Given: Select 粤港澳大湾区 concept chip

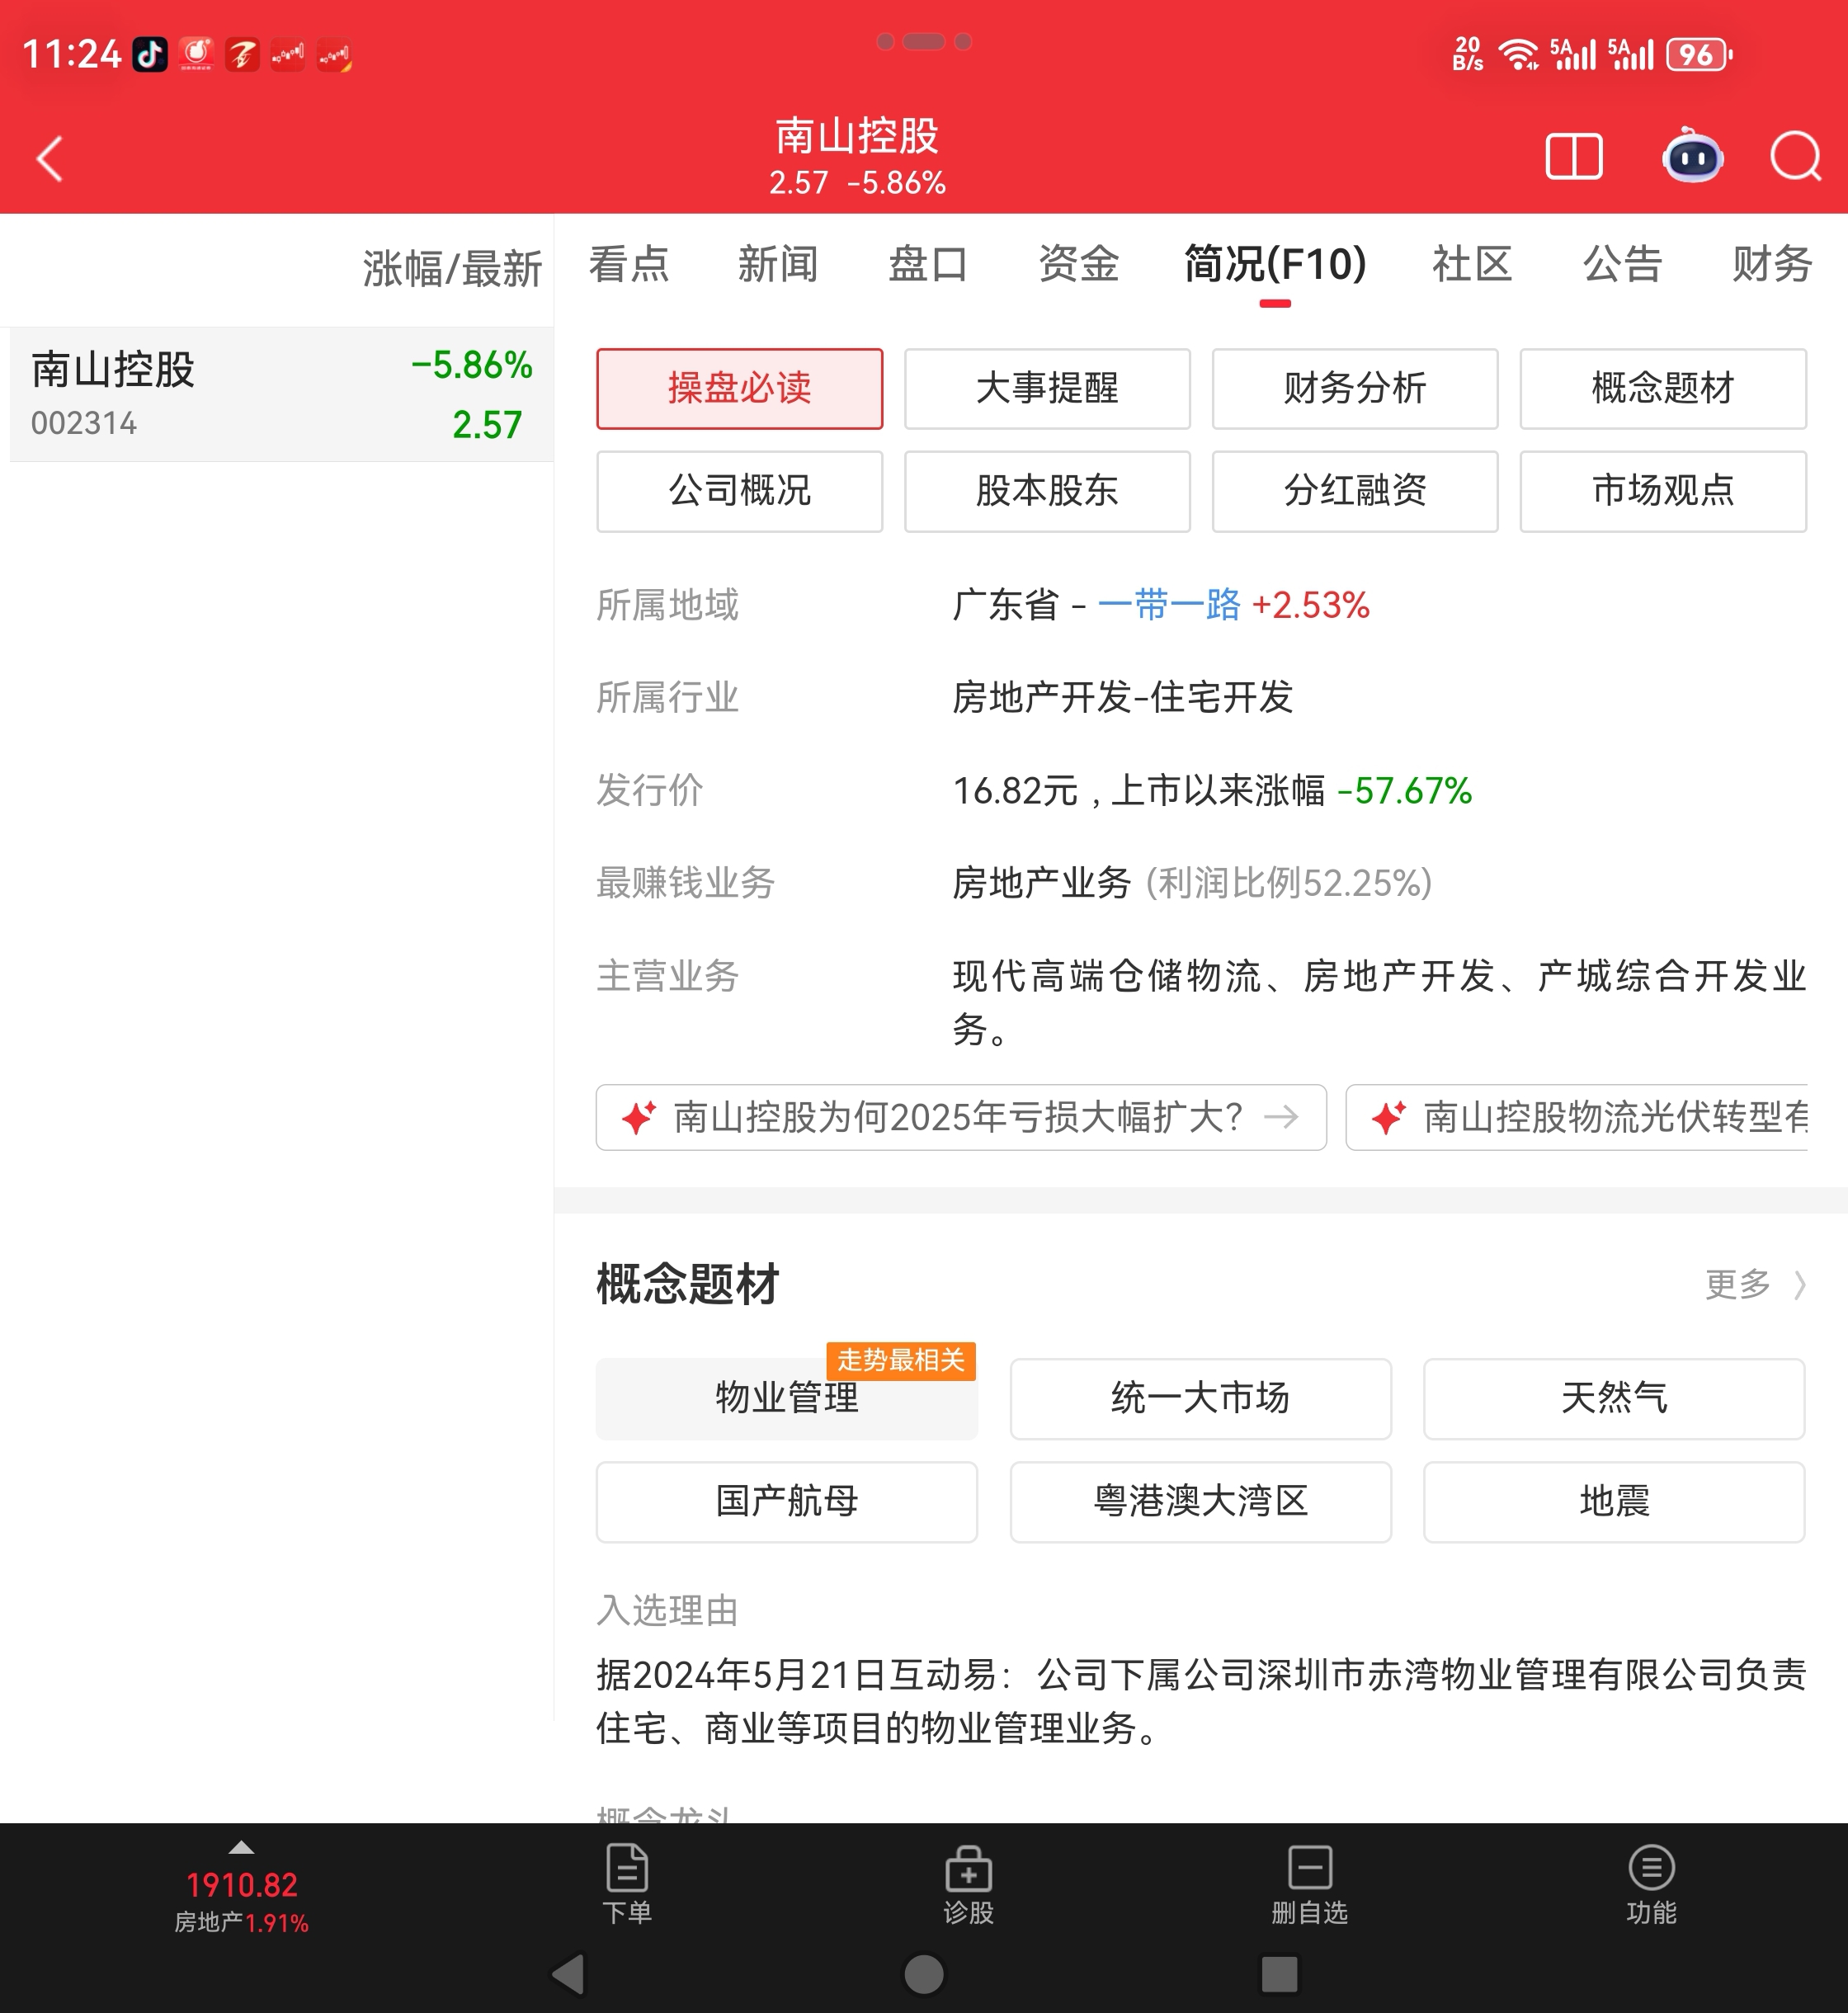Looking at the screenshot, I should point(1200,1501).
